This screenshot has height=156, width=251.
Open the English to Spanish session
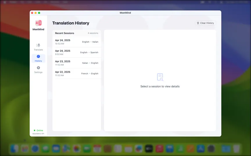tap(77, 52)
